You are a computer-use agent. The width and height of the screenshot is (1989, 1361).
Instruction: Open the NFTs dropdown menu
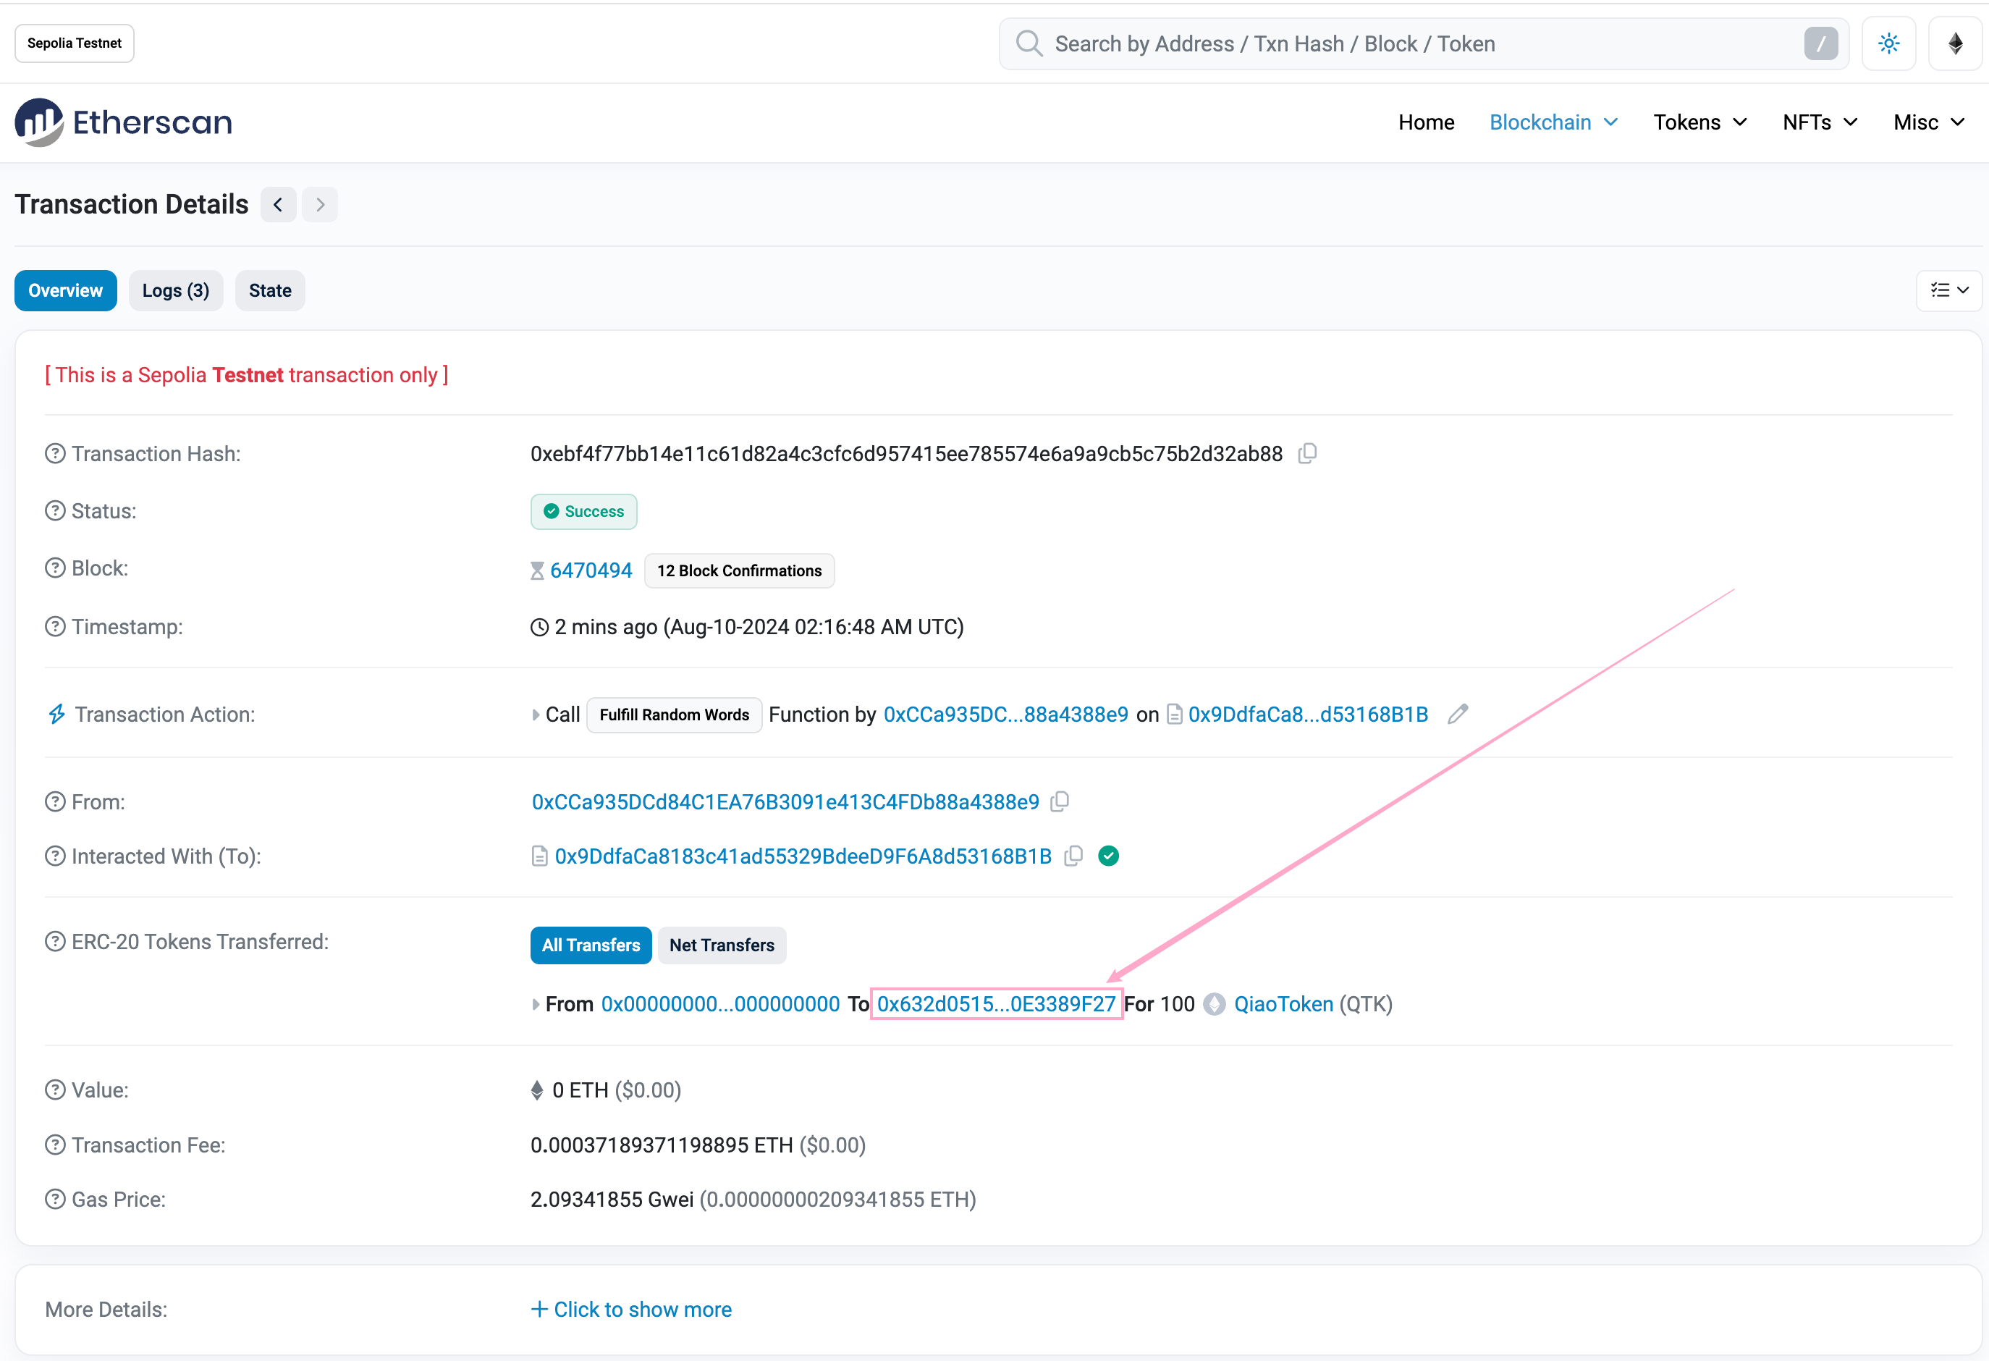point(1820,122)
